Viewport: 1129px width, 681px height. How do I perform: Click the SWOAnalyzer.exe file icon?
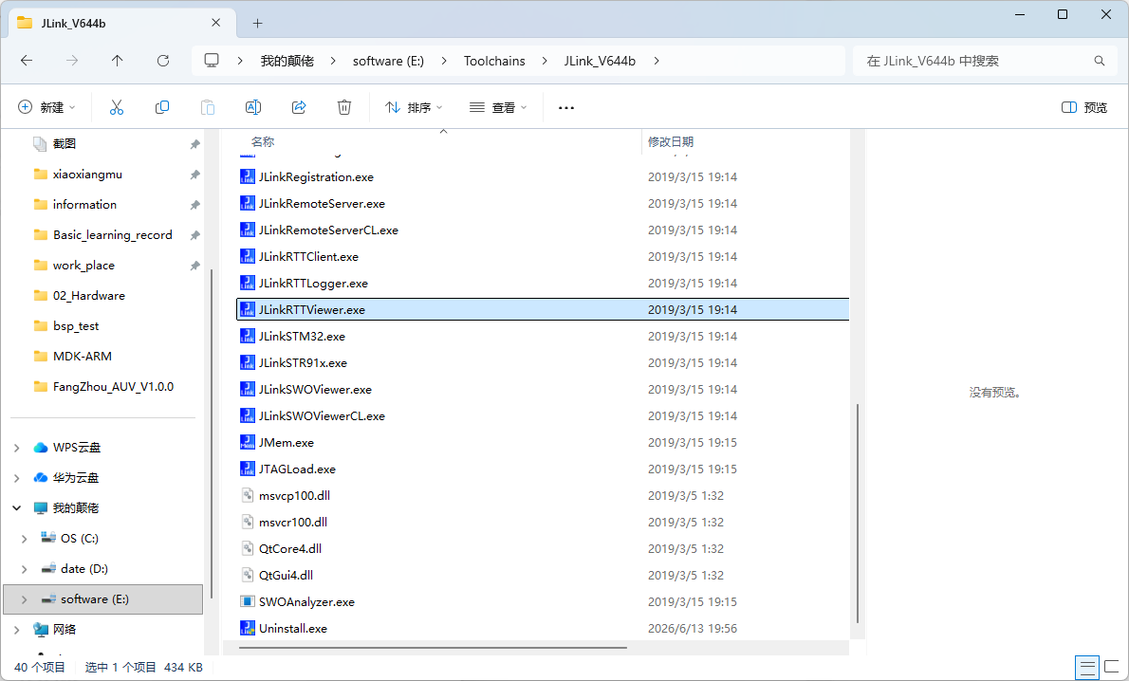coord(247,601)
